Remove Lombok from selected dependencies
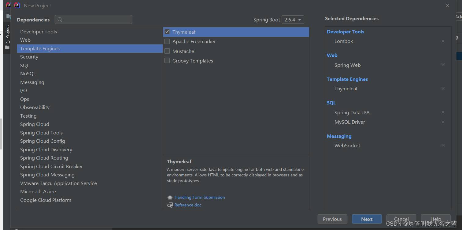The width and height of the screenshot is (462, 230). tap(443, 41)
